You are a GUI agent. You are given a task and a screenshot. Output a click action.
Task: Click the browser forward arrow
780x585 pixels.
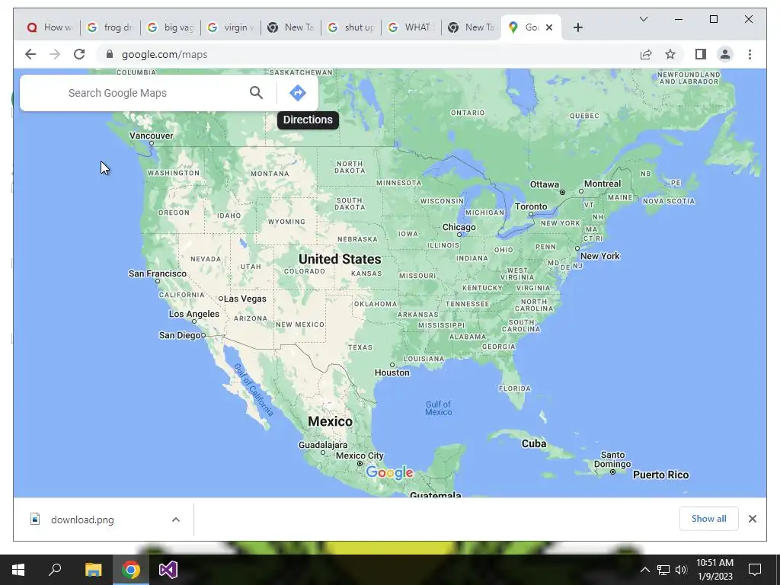click(55, 54)
